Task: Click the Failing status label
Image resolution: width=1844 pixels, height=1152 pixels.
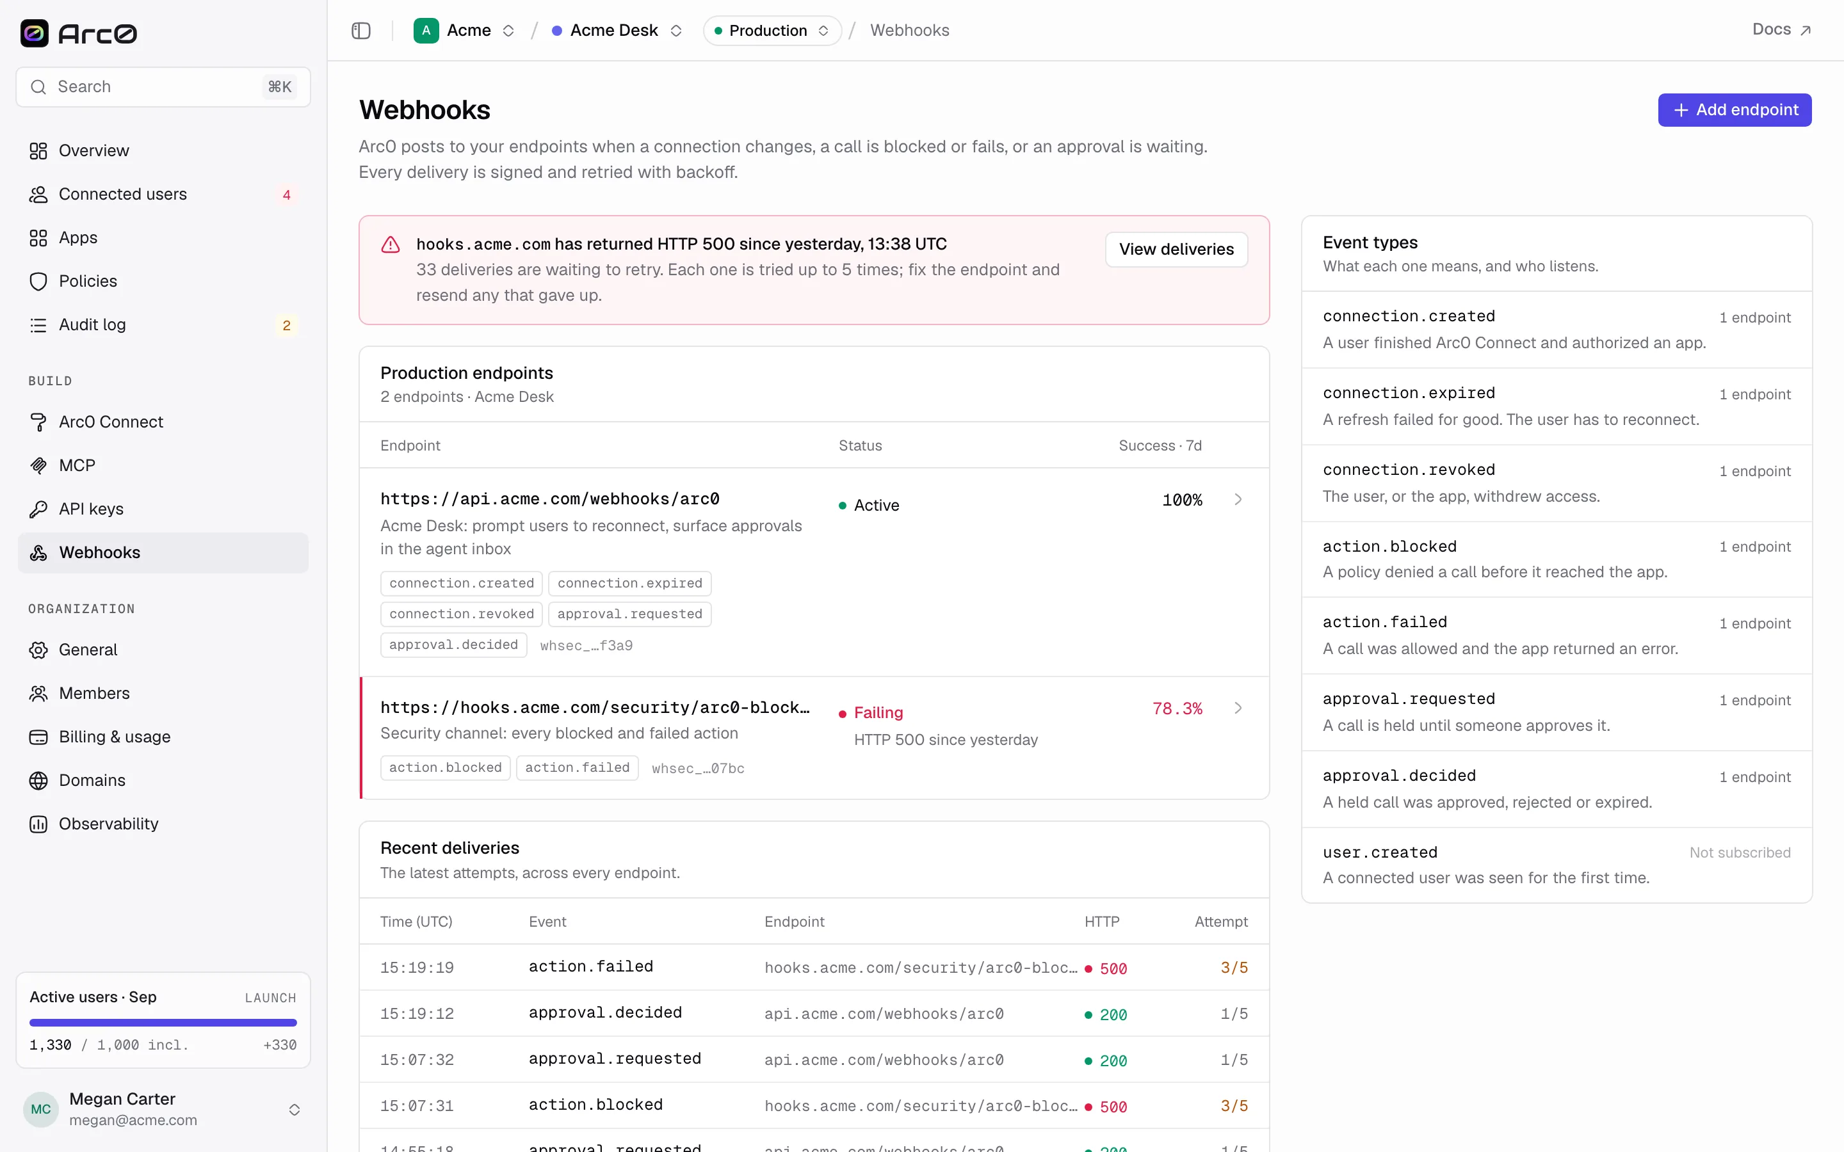Action: click(878, 713)
